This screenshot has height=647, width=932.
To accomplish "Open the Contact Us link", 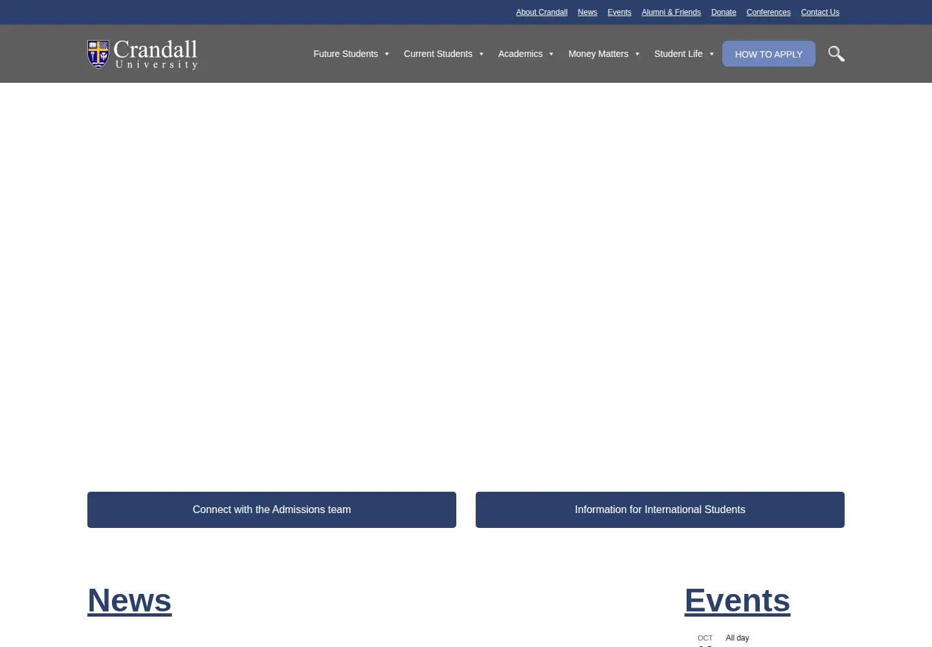I will click(x=820, y=12).
